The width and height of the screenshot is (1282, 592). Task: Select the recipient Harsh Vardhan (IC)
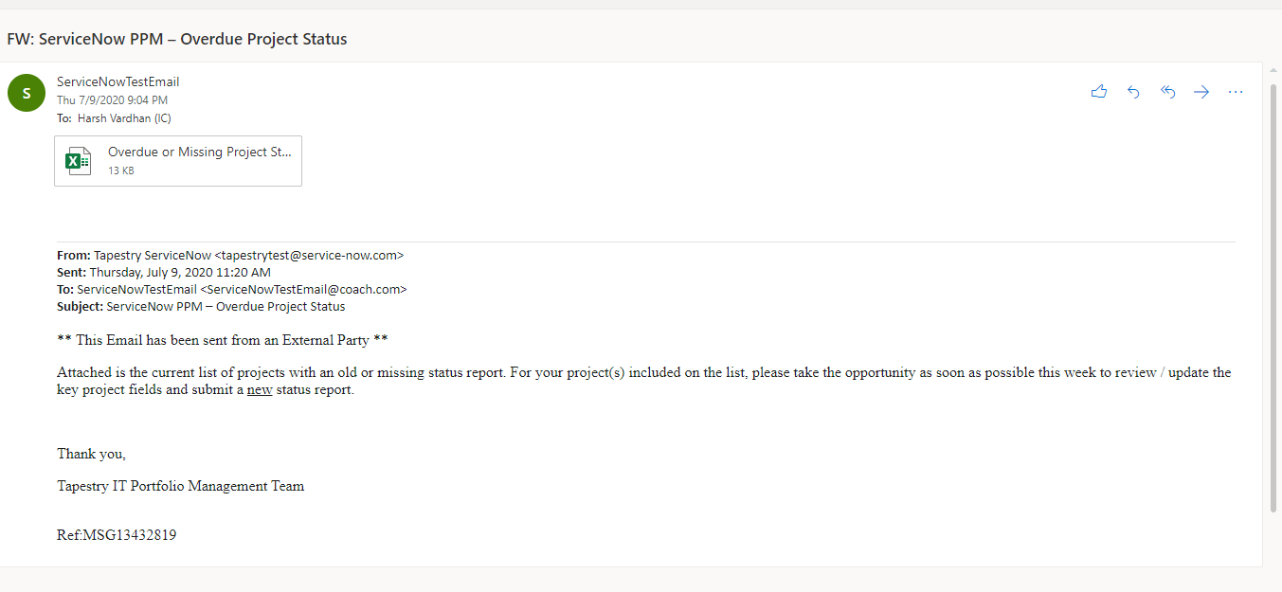tap(124, 117)
